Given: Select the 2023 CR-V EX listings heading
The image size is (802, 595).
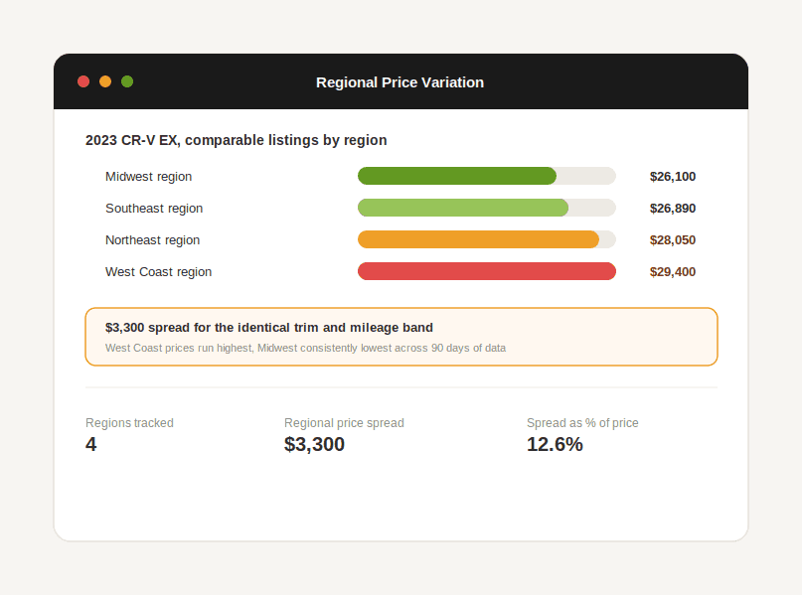Looking at the screenshot, I should tap(237, 140).
